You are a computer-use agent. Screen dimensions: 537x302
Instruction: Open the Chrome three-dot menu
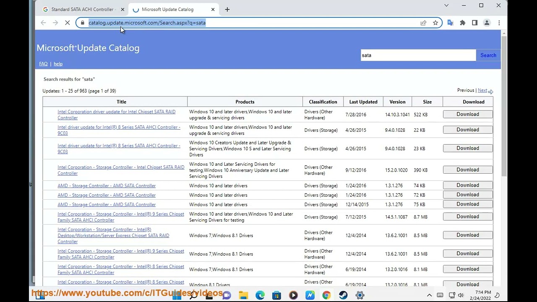499,23
